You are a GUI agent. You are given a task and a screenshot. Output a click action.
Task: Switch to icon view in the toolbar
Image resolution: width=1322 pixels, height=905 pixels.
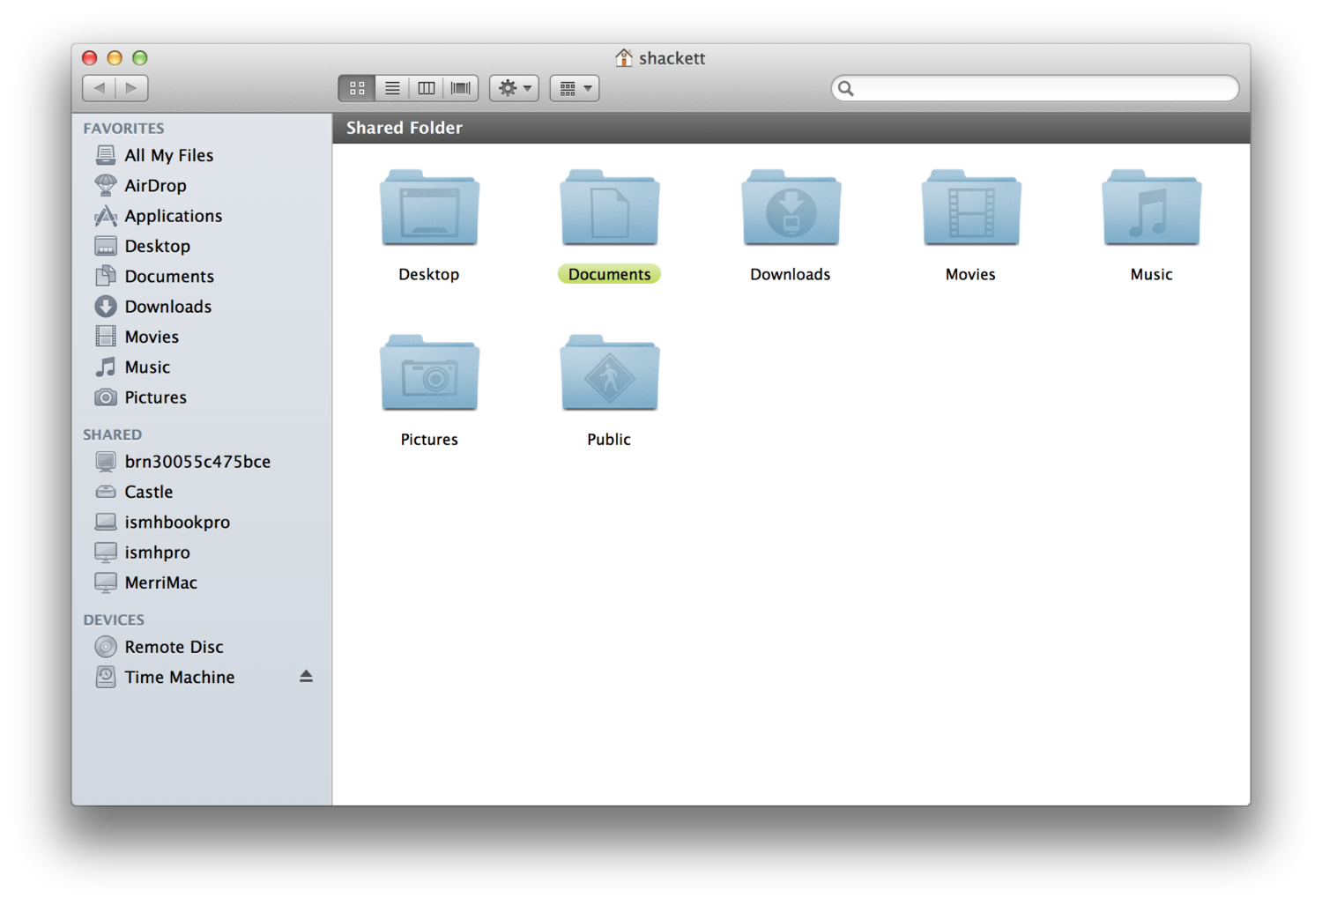356,88
